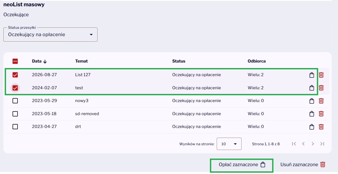The image size is (338, 174).
Task: Toggle the select-all header checkbox
Action: coord(15,61)
